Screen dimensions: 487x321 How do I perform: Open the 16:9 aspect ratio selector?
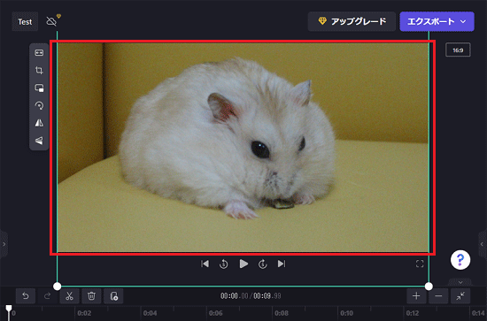pos(458,50)
